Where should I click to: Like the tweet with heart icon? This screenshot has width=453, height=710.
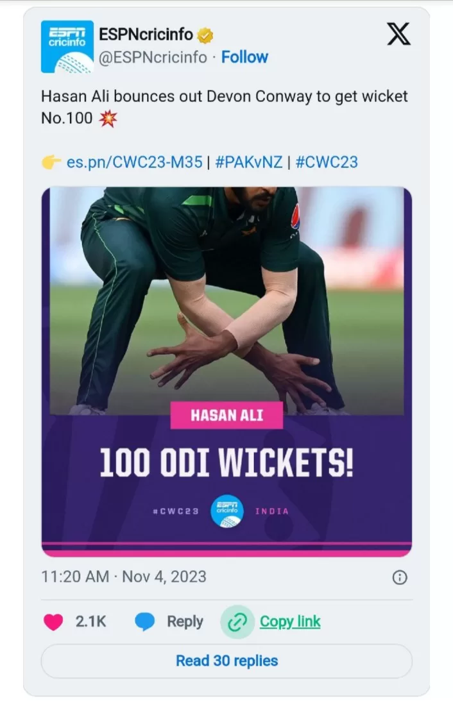point(53,621)
